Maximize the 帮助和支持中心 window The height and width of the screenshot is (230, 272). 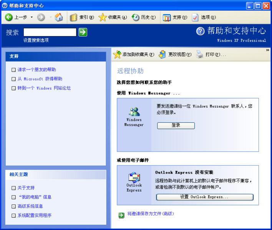(x=258, y=6)
